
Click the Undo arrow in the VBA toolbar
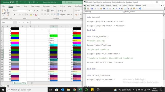(108, 8)
